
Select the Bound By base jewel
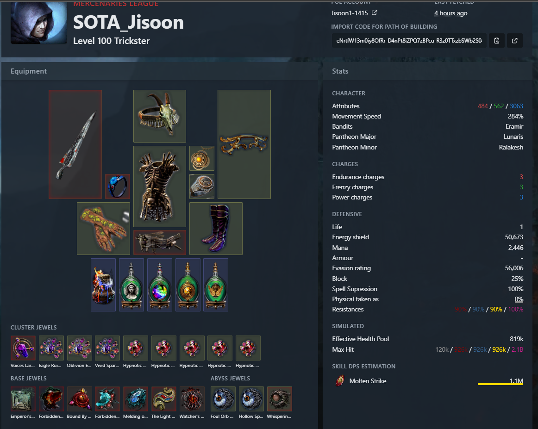(79, 399)
